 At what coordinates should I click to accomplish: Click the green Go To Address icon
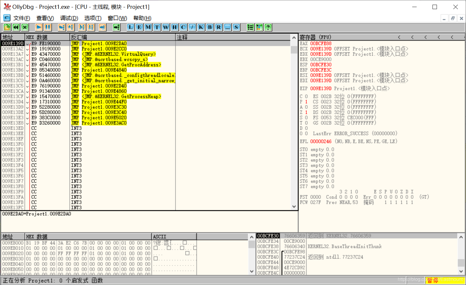(x=117, y=27)
